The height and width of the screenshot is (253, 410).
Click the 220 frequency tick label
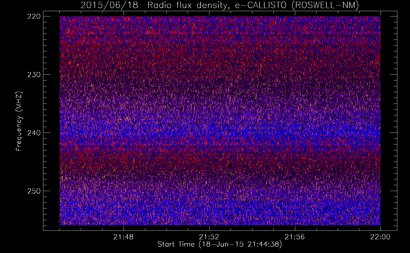34,16
